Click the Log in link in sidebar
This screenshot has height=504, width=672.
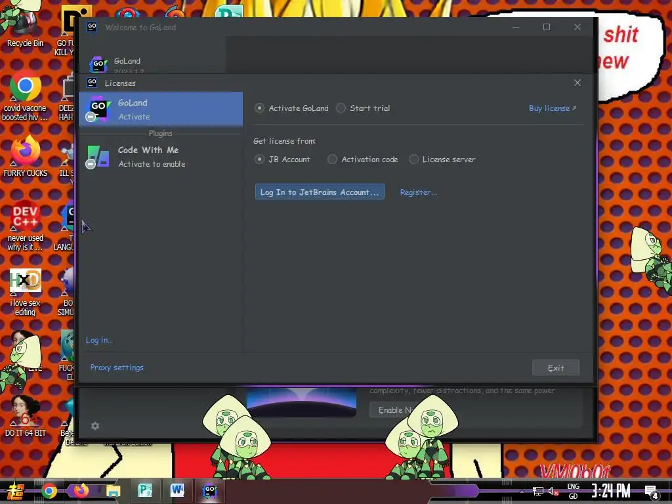coord(99,340)
